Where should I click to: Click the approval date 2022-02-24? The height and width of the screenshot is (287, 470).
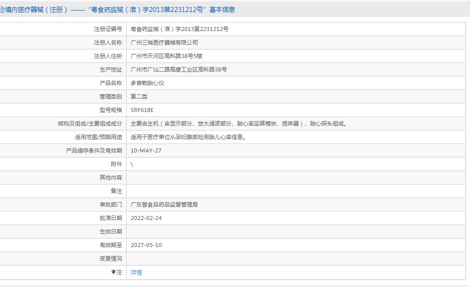coord(146,218)
